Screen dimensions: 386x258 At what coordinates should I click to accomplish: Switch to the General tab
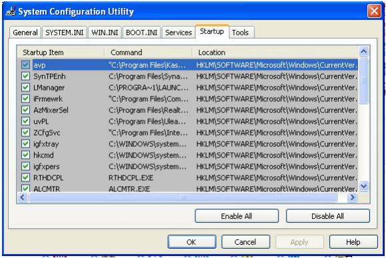25,33
